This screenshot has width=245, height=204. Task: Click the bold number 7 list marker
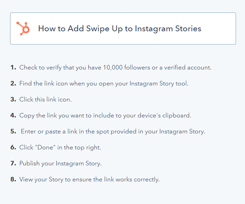pyautogui.click(x=13, y=163)
